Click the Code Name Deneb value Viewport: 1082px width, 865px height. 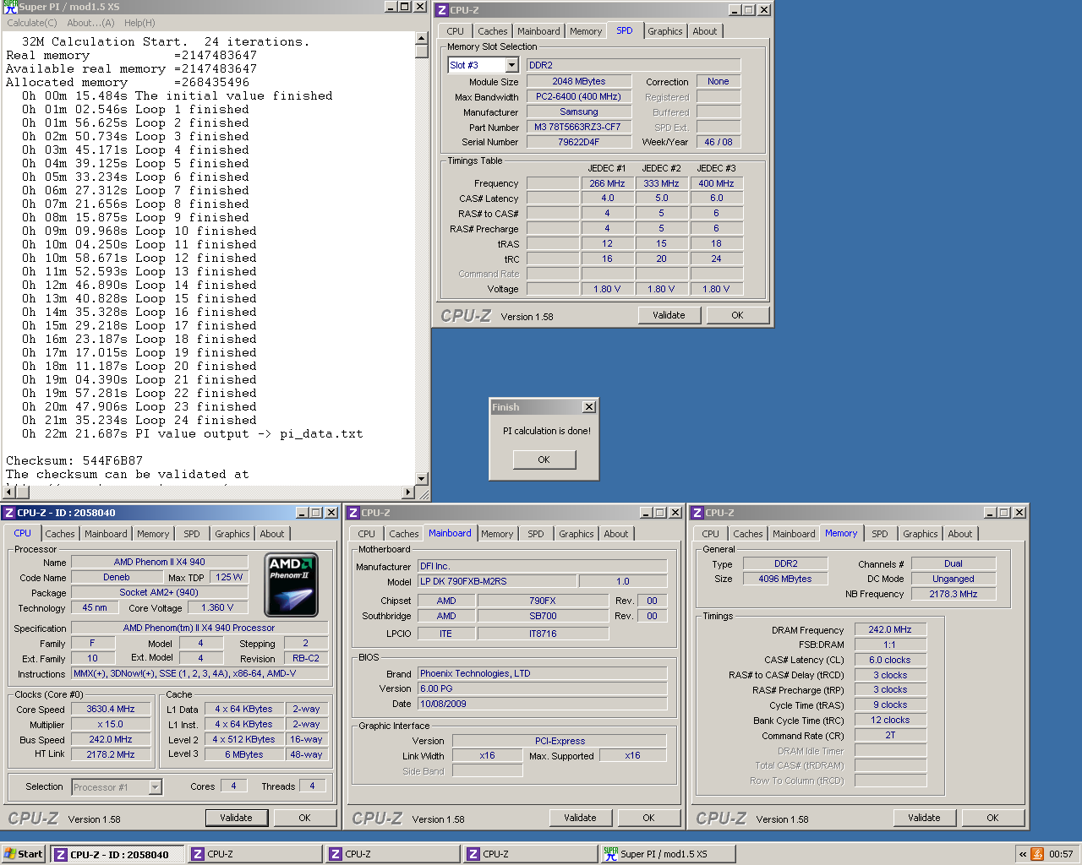[x=117, y=577]
